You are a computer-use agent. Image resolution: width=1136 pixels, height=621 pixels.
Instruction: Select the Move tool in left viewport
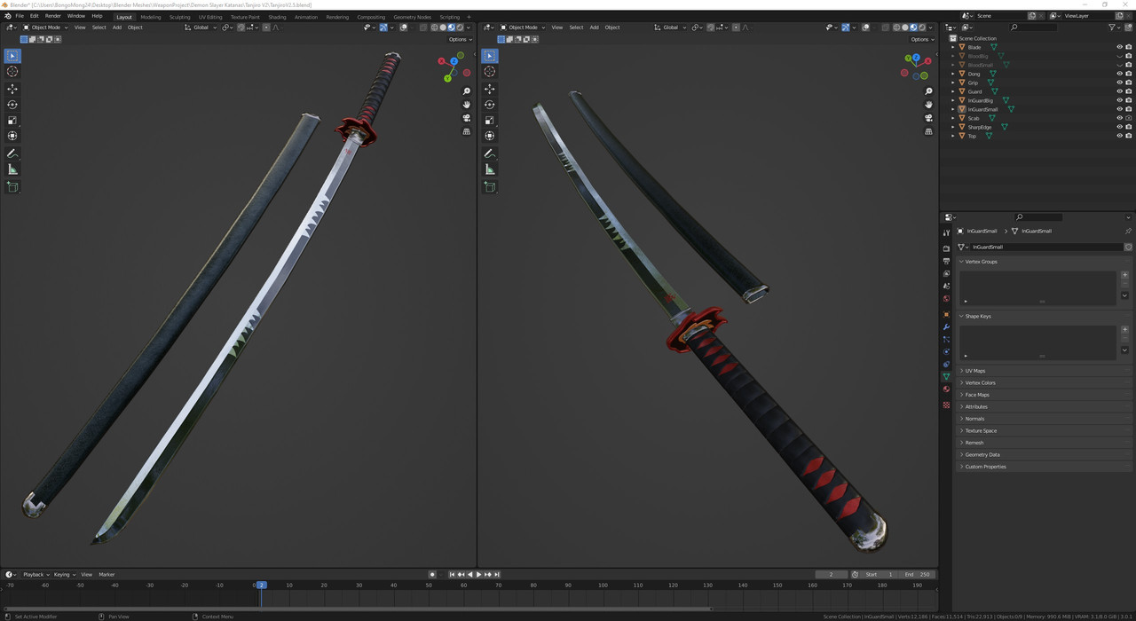[x=12, y=89]
